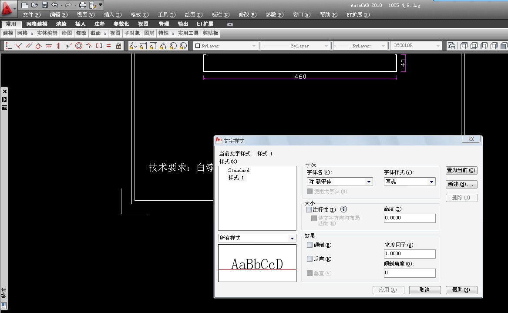Open the 字体样式 dropdown showing 常规
Image resolution: width=508 pixels, height=313 pixels.
(x=431, y=182)
